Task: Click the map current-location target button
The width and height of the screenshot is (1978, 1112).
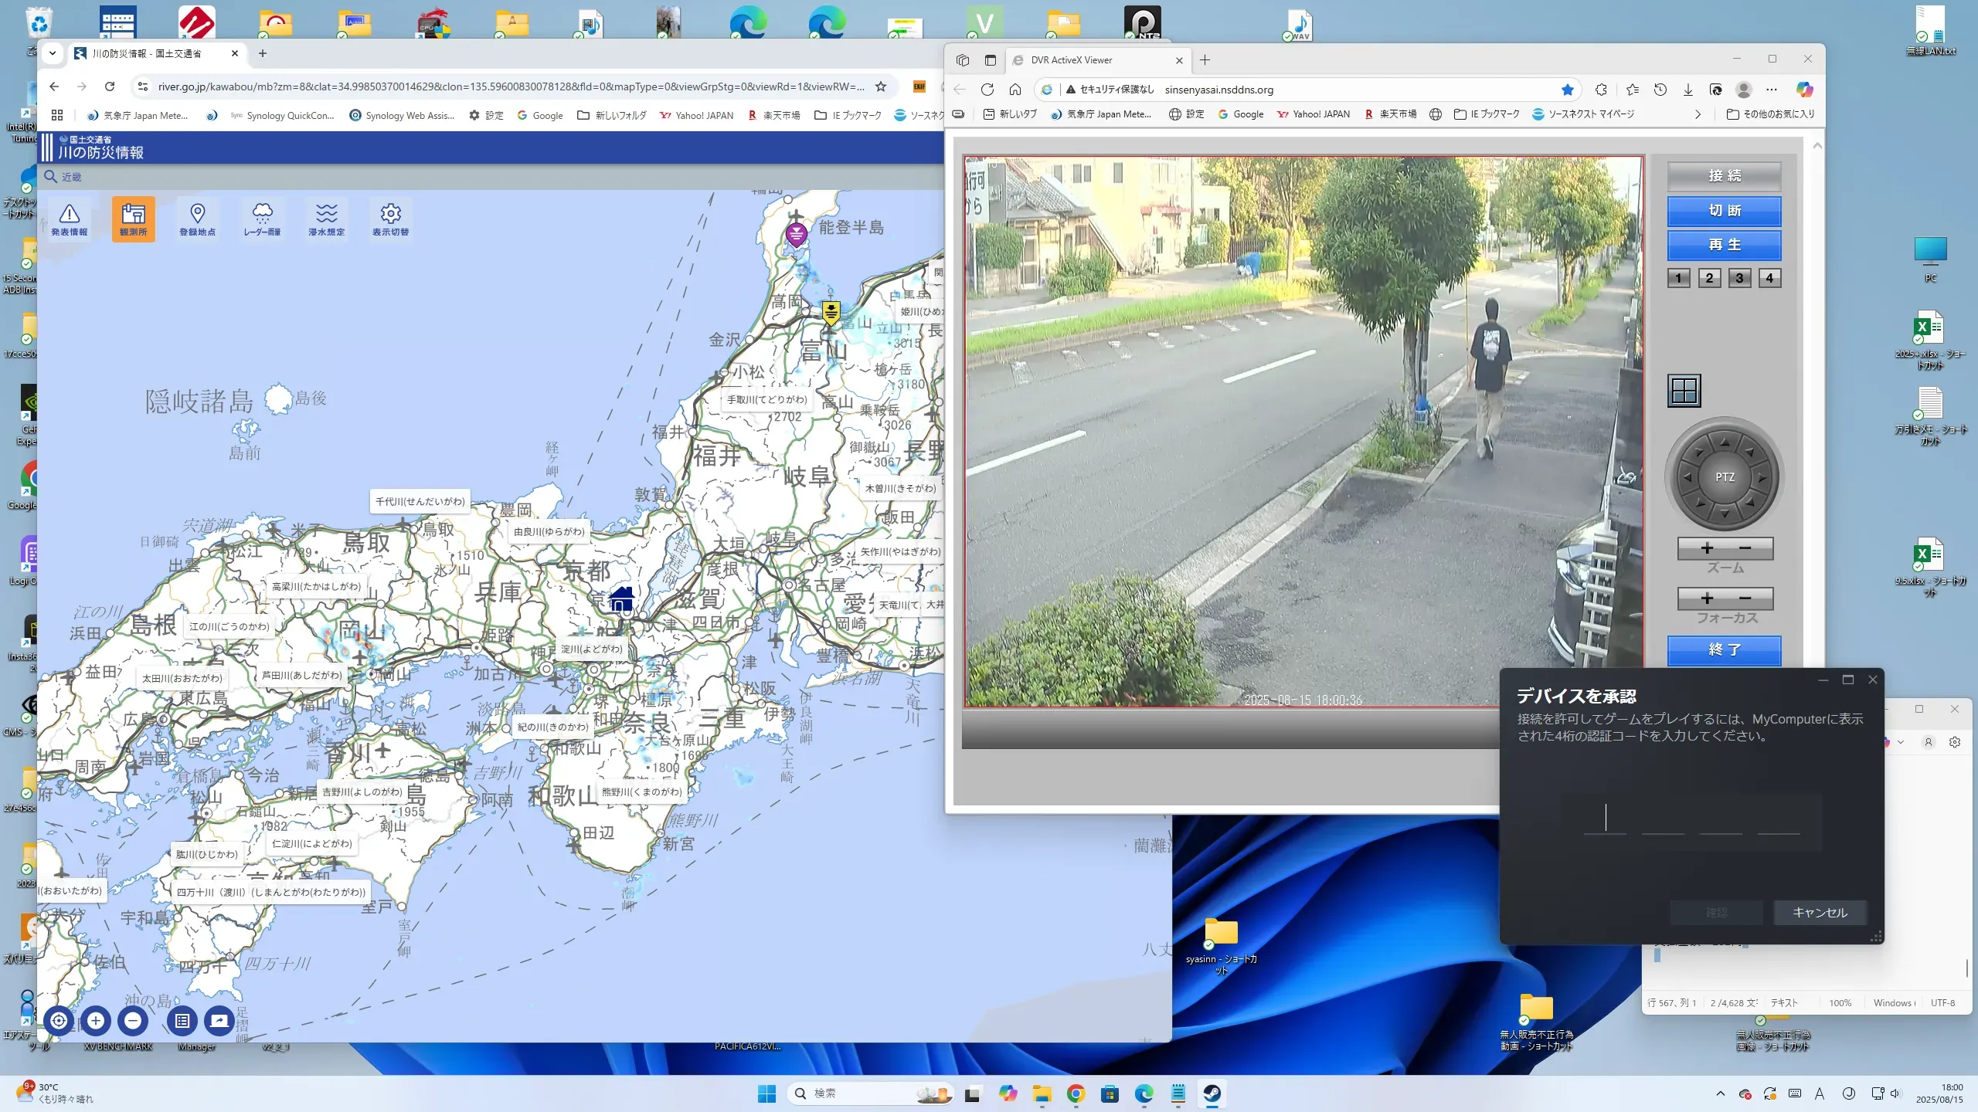Action: pos(59,1021)
